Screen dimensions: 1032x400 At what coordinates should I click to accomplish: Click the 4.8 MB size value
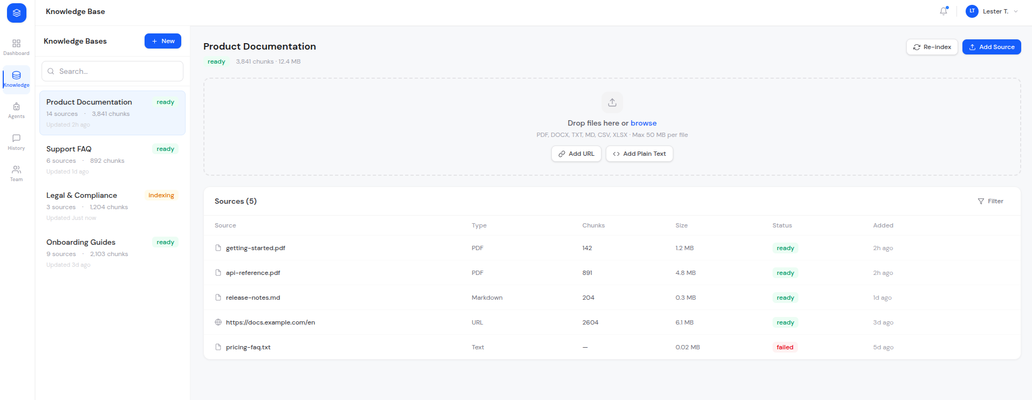(686, 273)
